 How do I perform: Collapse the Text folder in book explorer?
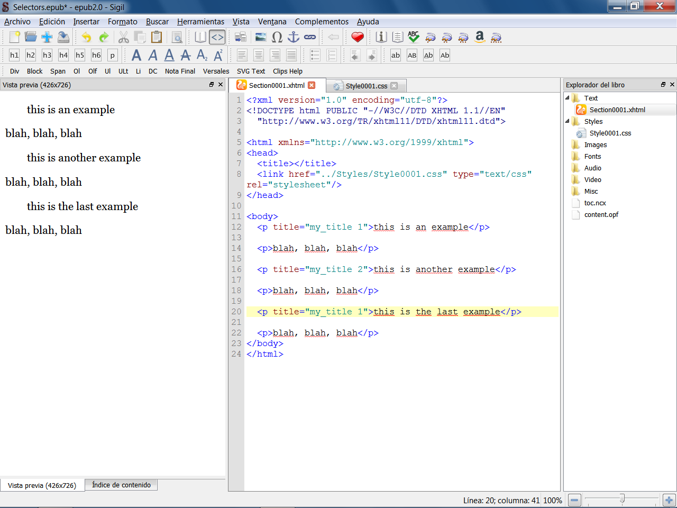point(568,98)
